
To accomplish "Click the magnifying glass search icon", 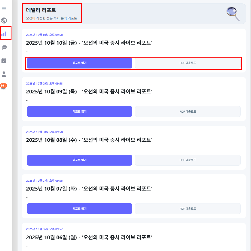I will 233,14.
